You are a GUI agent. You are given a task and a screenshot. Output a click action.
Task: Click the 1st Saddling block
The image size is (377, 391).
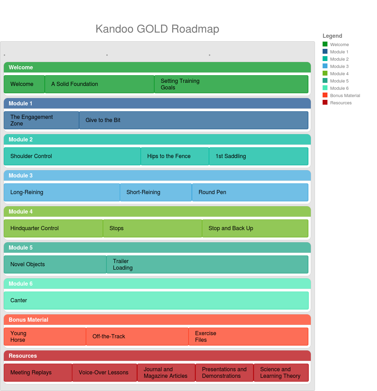pyautogui.click(x=259, y=156)
